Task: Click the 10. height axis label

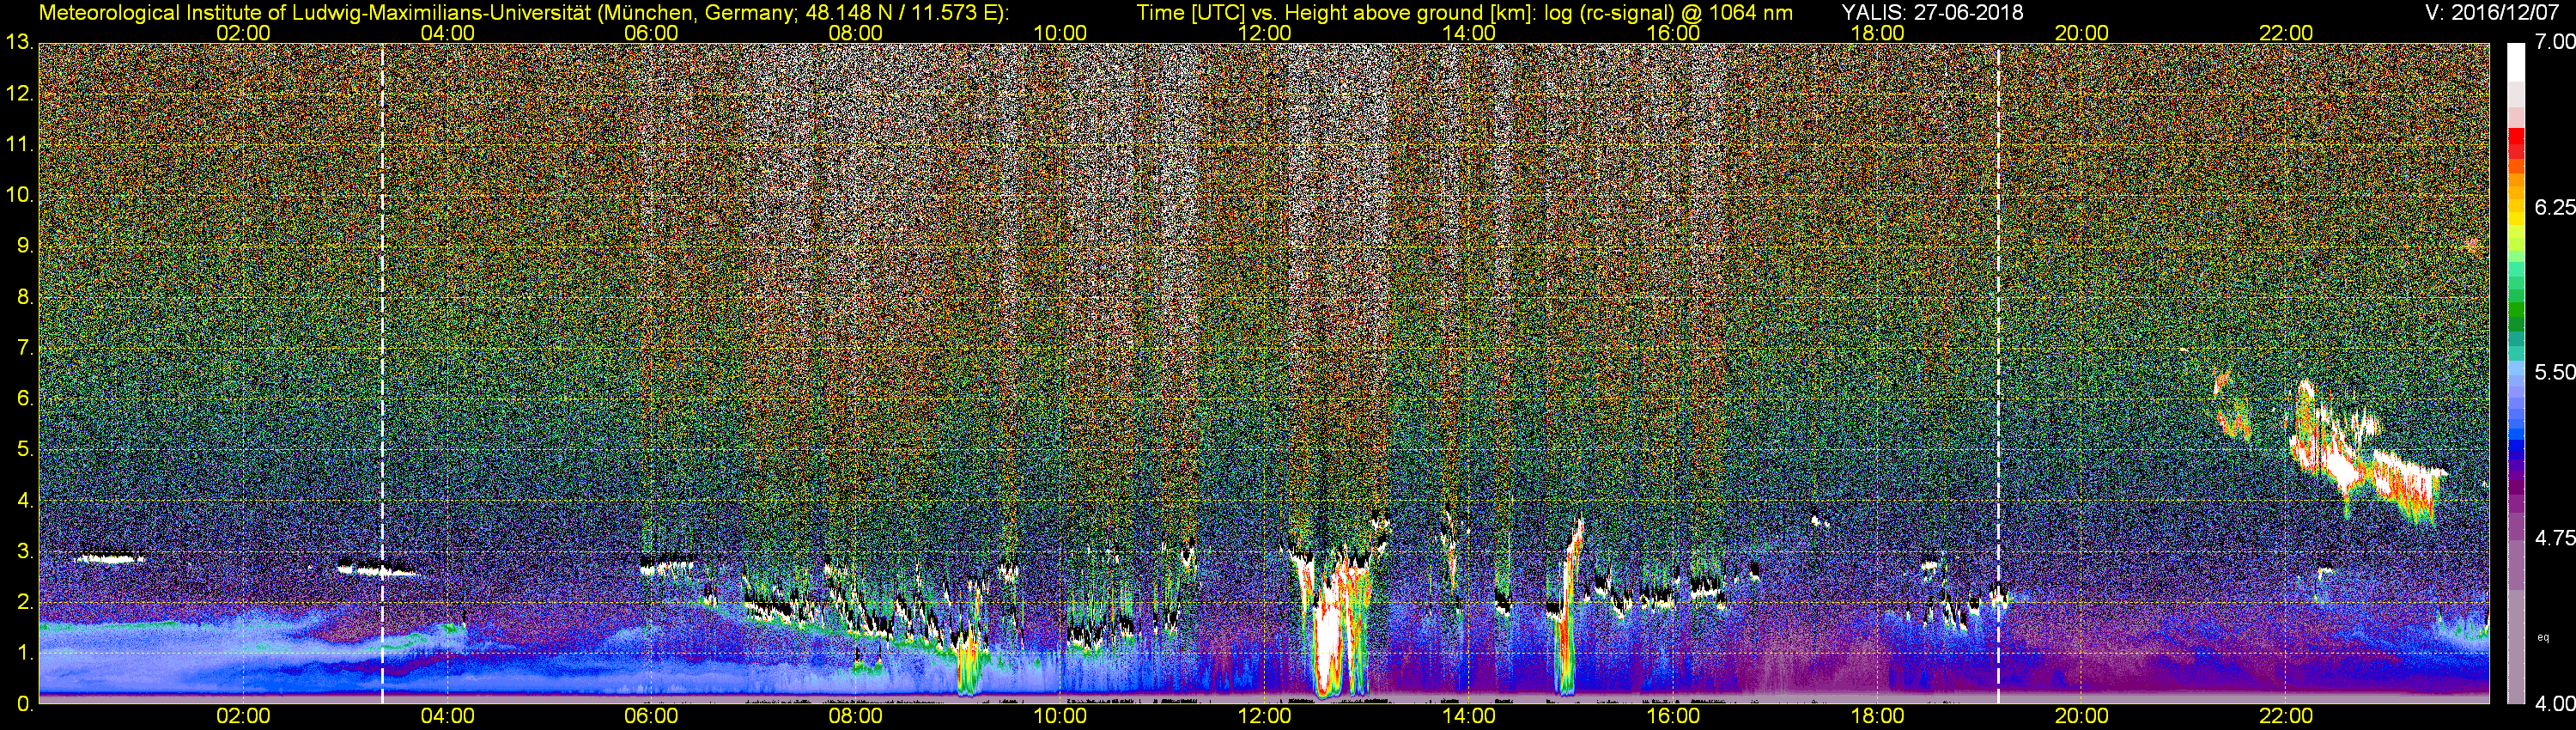Action: click(18, 195)
